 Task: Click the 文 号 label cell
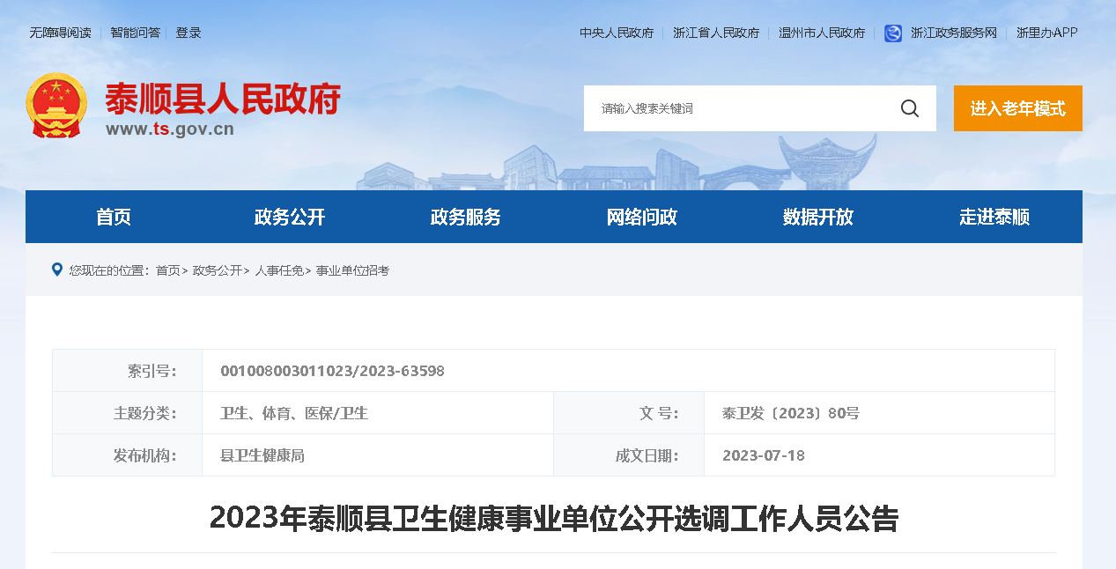[x=629, y=413]
